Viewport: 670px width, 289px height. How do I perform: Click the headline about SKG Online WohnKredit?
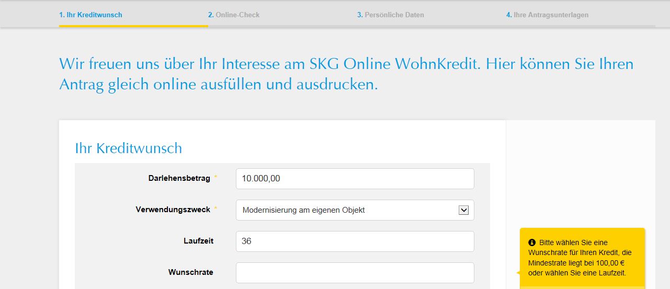pyautogui.click(x=346, y=74)
